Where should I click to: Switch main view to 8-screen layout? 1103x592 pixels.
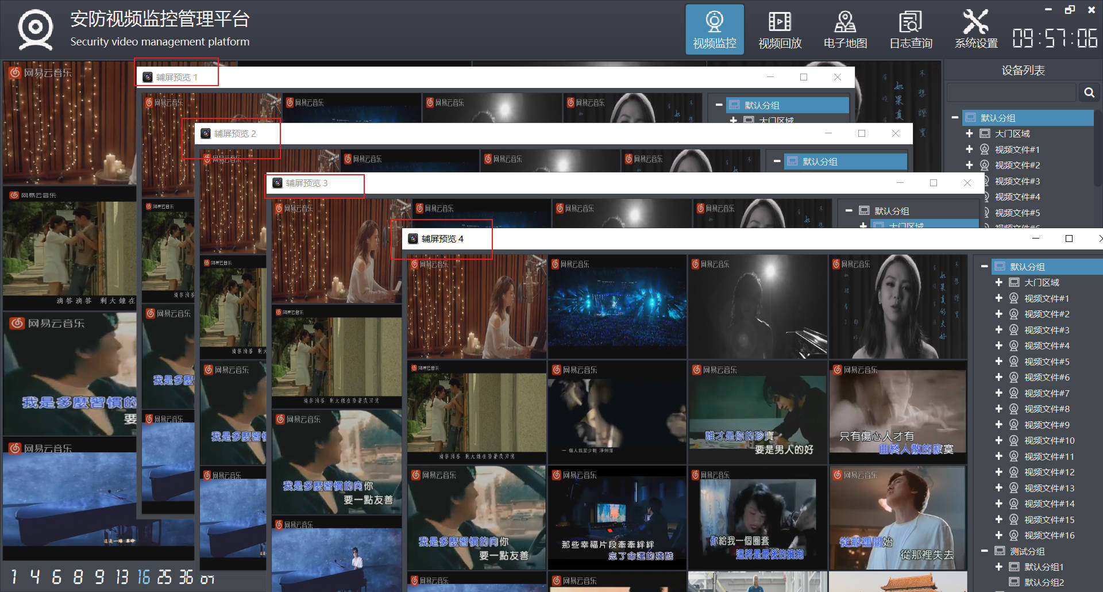(x=78, y=577)
